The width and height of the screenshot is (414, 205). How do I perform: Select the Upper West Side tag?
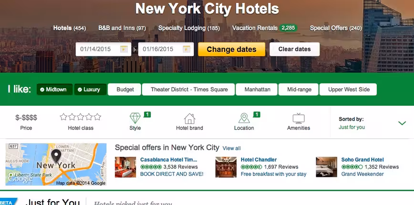click(349, 90)
